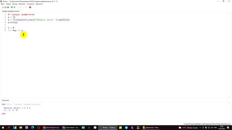The width and height of the screenshot is (232, 130).
Task: Stop the program with red Stop icon
Action: [30, 7]
